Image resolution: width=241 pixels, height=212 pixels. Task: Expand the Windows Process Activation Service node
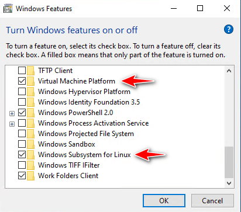click(x=12, y=124)
